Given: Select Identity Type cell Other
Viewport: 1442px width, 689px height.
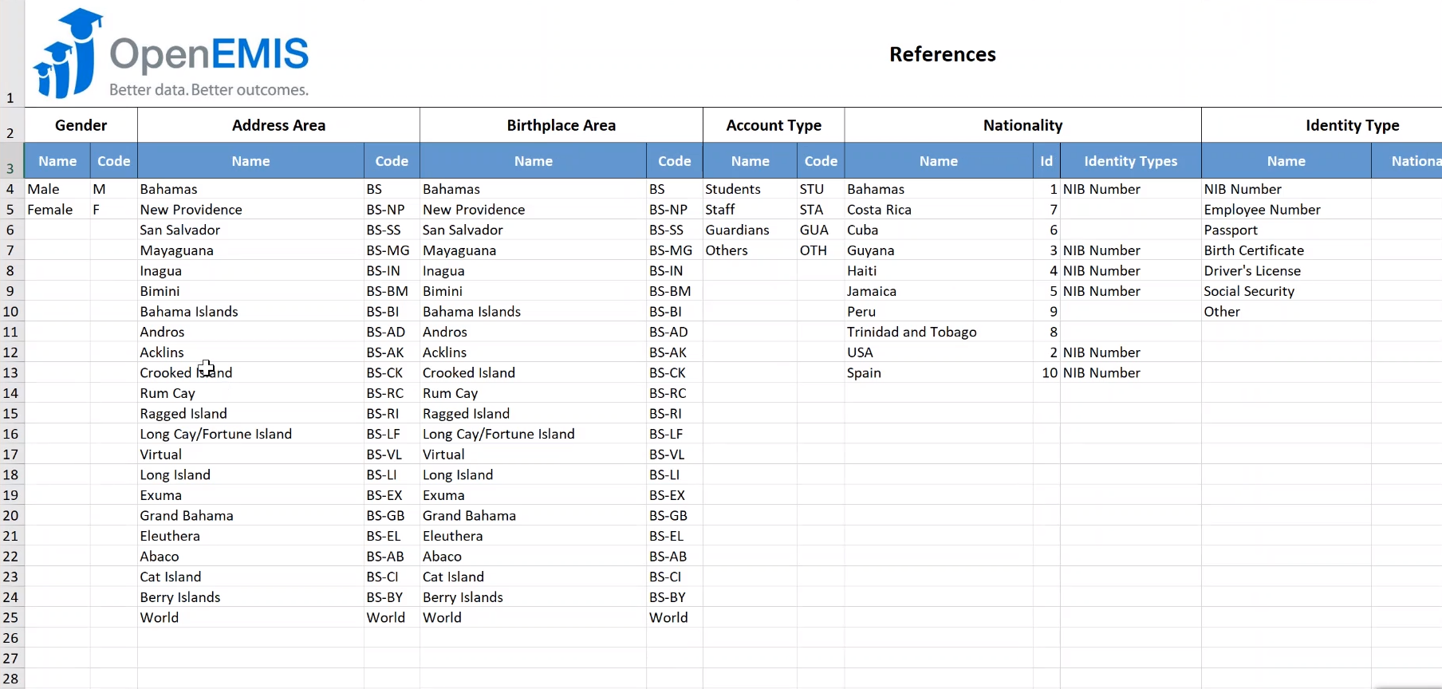Looking at the screenshot, I should (1286, 312).
